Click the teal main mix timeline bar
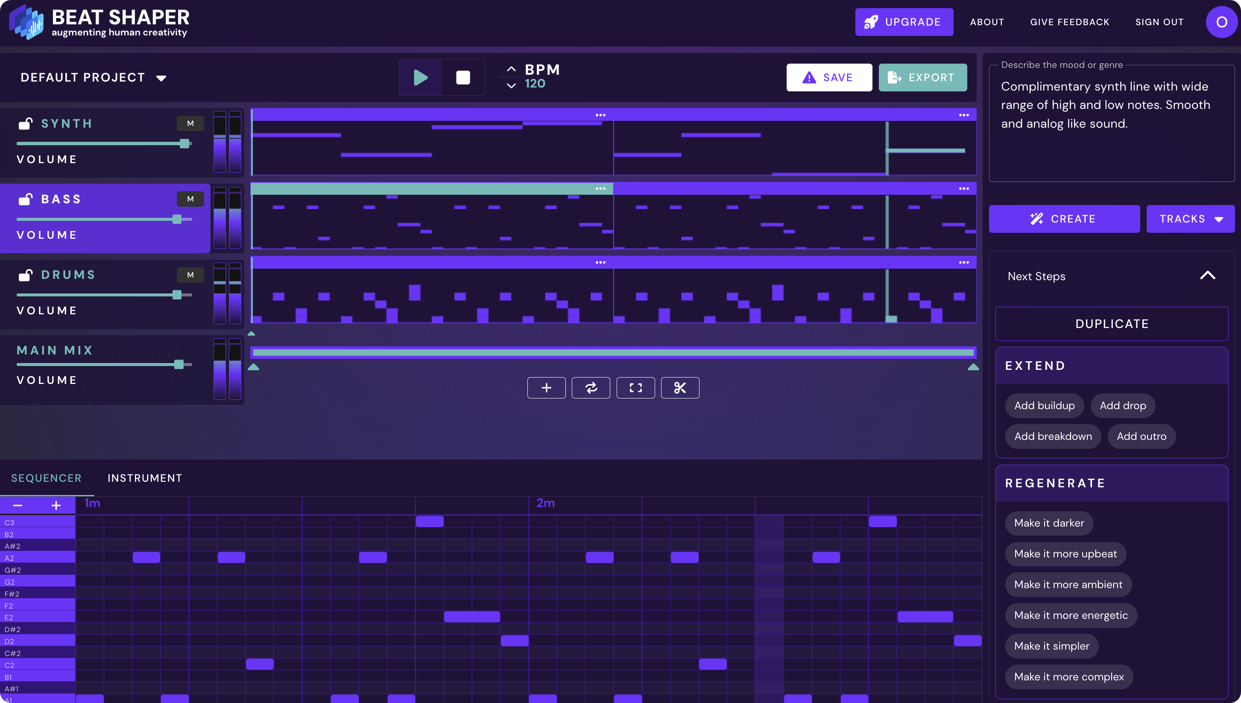 point(613,352)
